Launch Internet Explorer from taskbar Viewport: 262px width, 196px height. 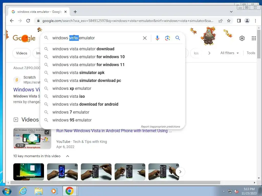pyautogui.click(x=23, y=191)
